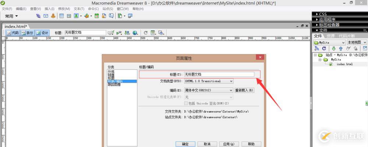Open the 站点(S) menu
Screen dimensions: 368x147
(x=108, y=9)
